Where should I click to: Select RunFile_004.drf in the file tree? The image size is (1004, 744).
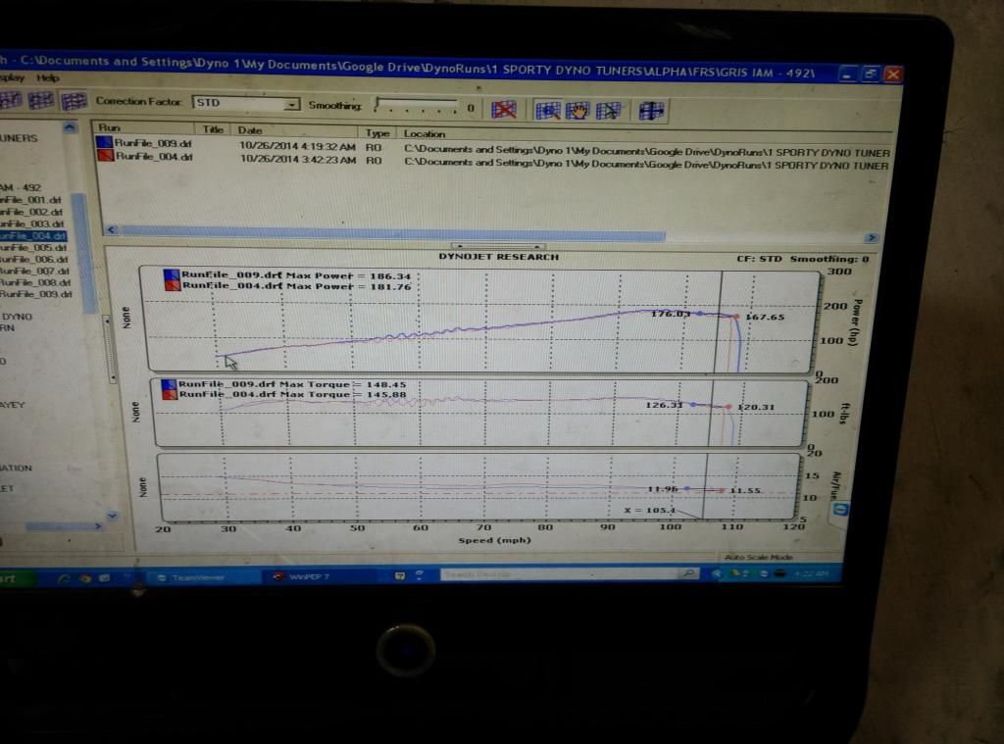[36, 235]
